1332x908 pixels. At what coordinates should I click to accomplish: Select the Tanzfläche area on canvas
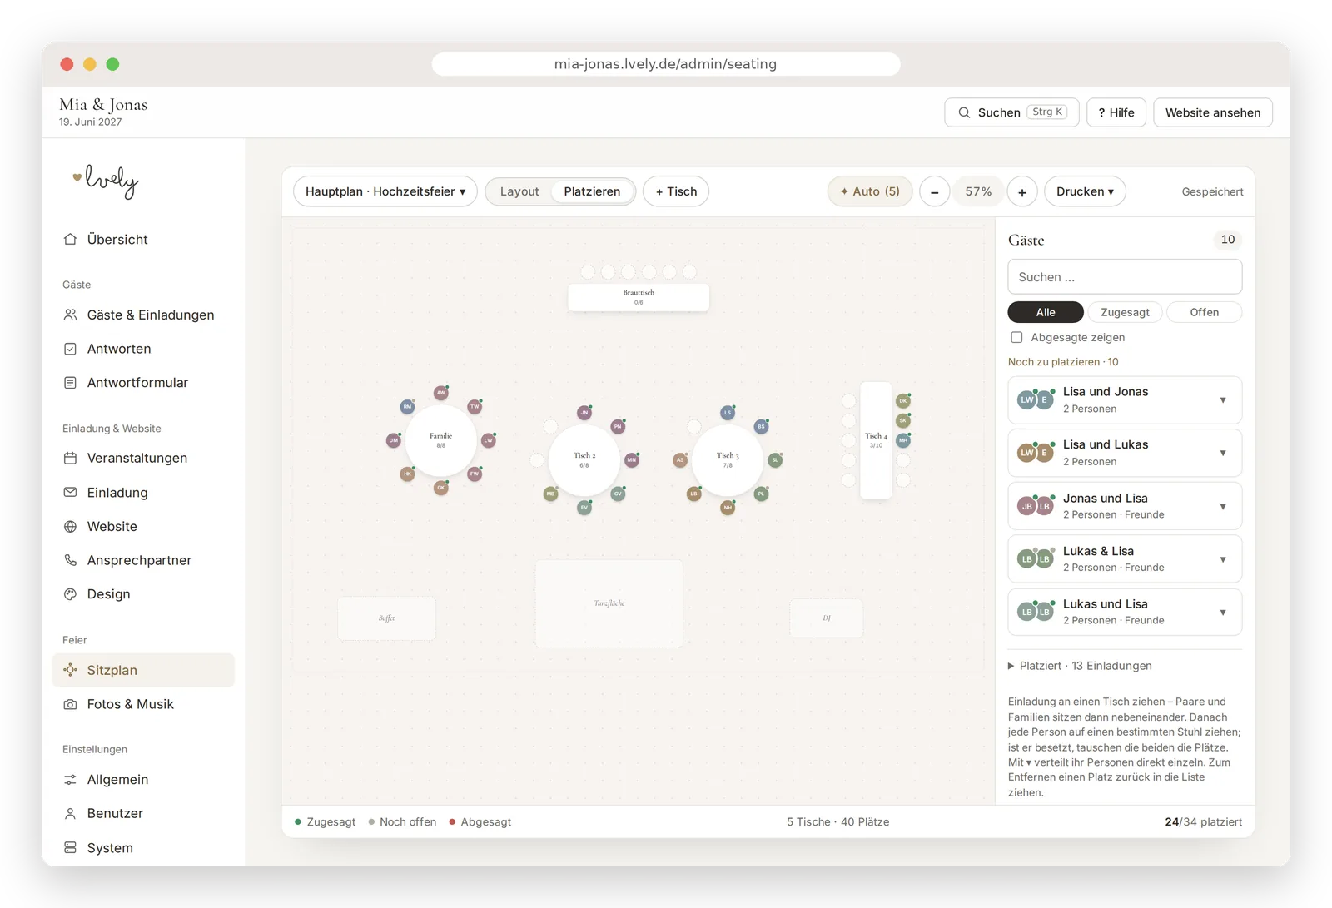pyautogui.click(x=609, y=603)
